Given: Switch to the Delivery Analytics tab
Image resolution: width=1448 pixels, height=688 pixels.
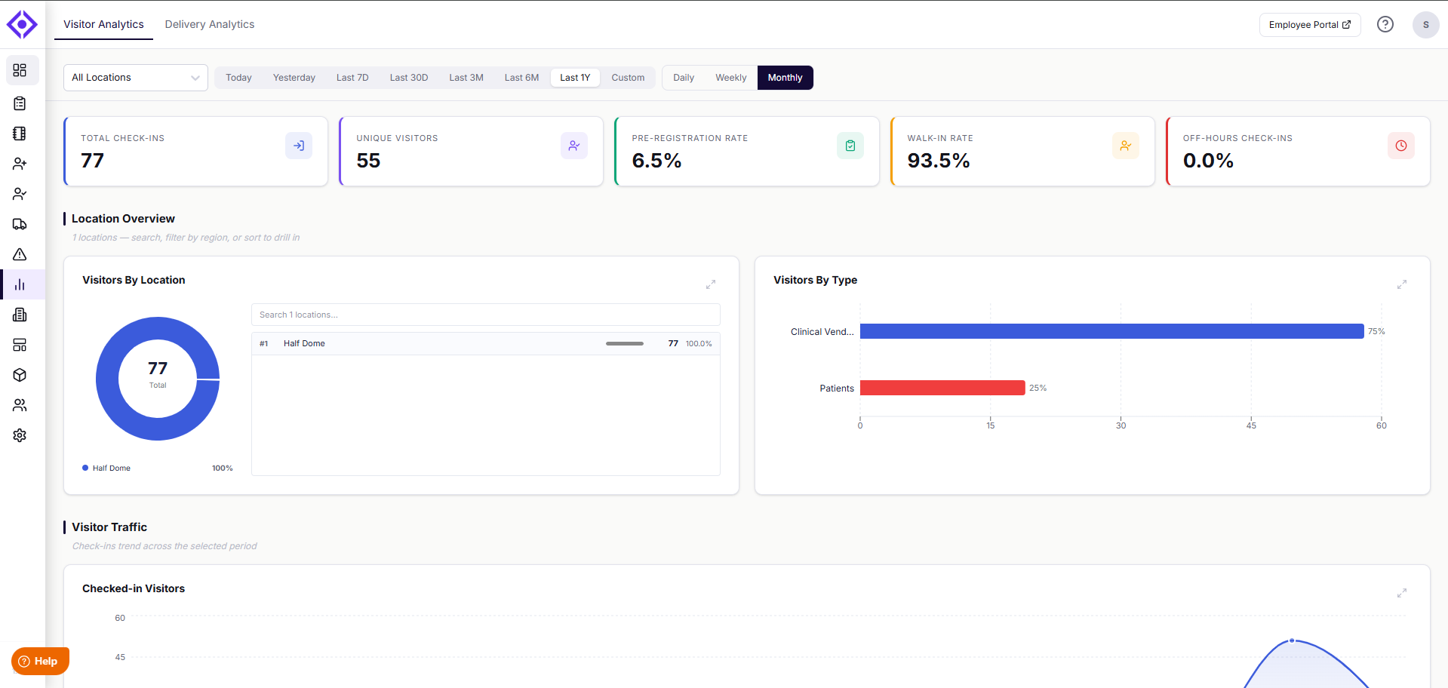Looking at the screenshot, I should [210, 24].
